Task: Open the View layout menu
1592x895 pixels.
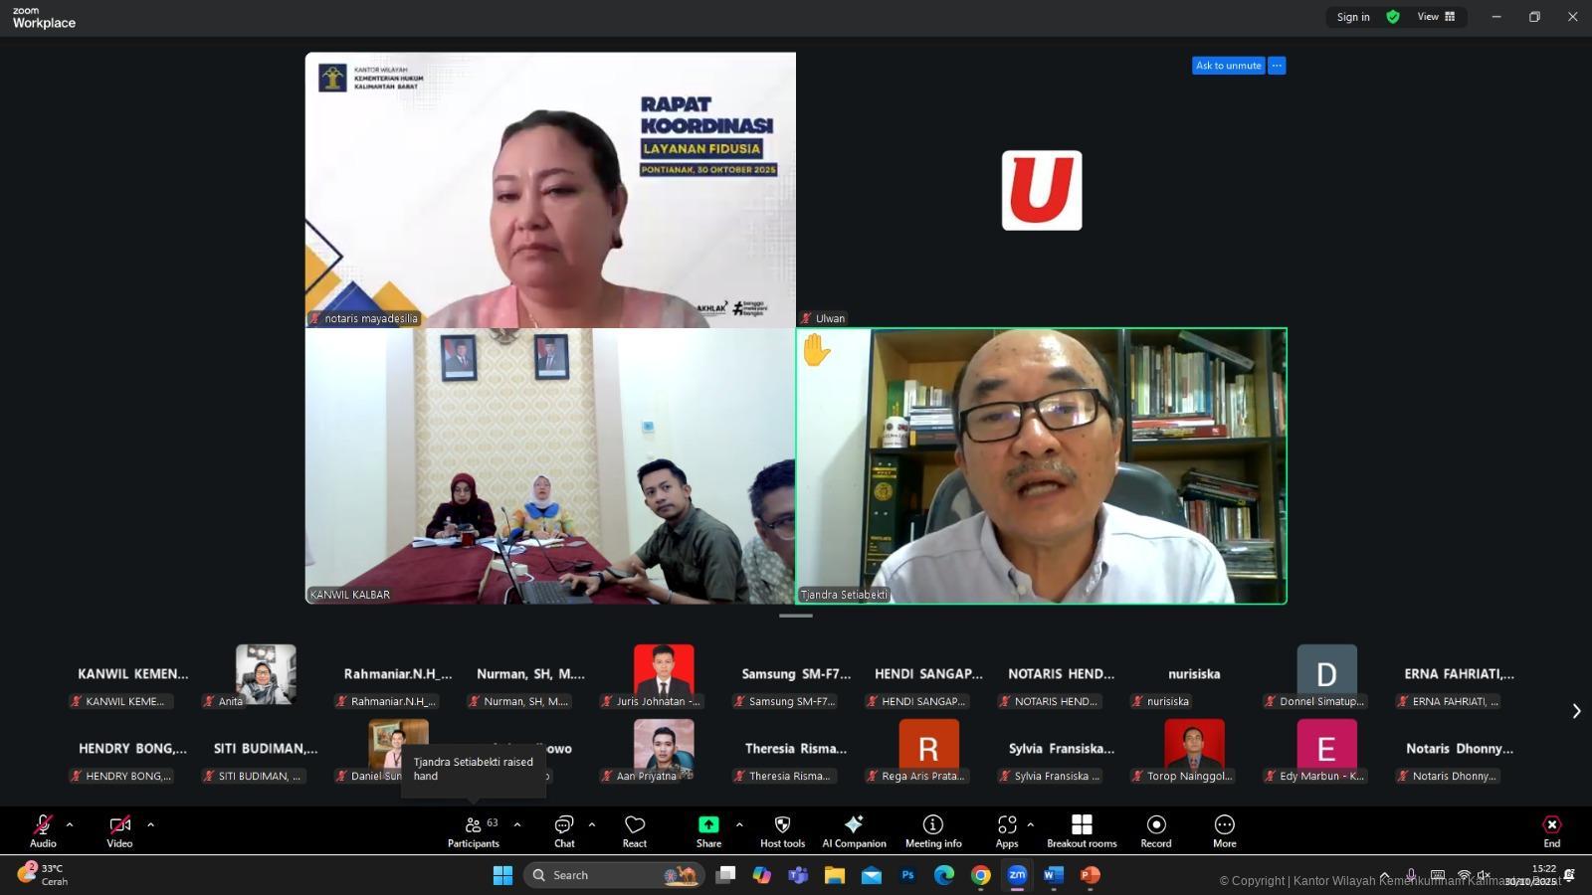Action: pos(1436,17)
